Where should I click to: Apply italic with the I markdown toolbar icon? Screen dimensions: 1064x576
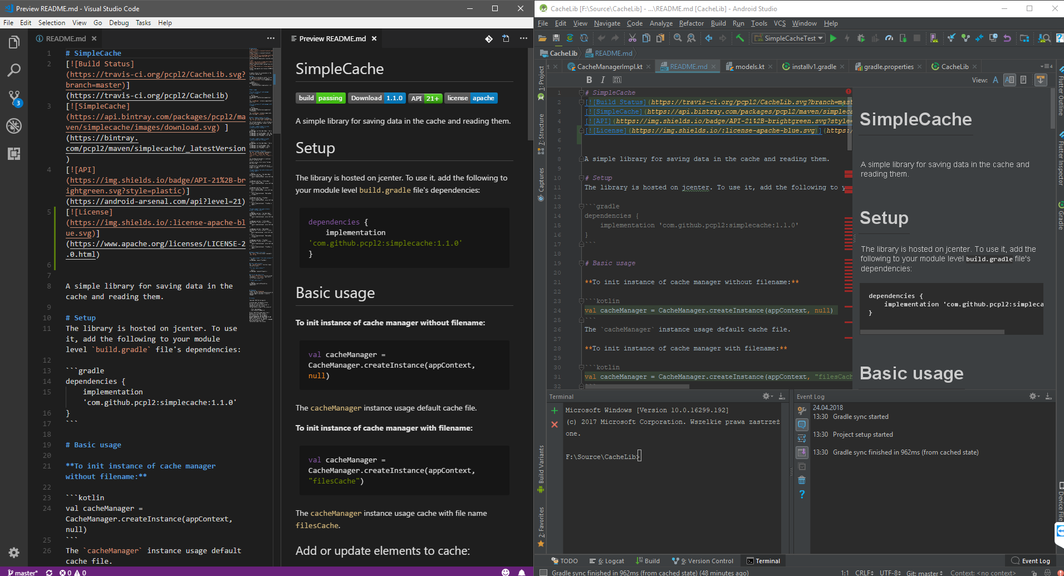pyautogui.click(x=602, y=80)
